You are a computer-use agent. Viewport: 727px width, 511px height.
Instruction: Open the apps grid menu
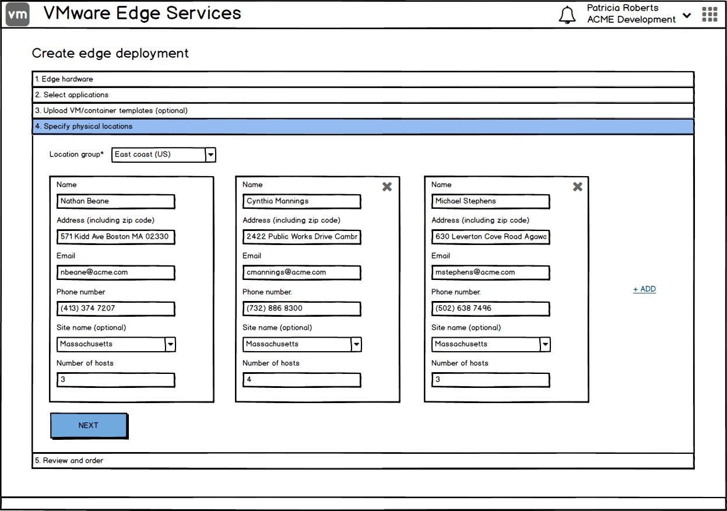pos(710,15)
